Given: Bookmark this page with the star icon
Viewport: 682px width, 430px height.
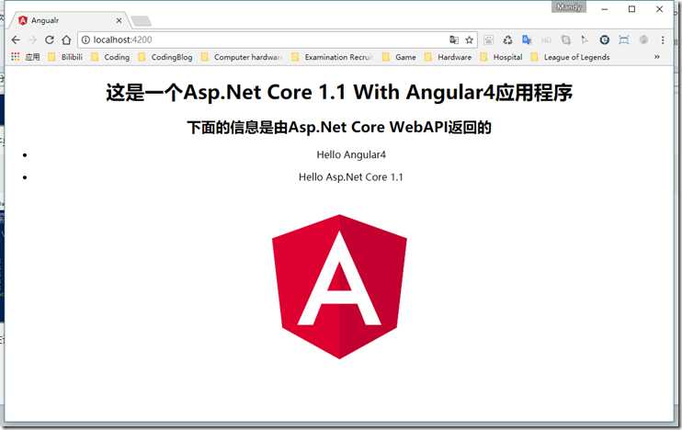Looking at the screenshot, I should [x=469, y=40].
